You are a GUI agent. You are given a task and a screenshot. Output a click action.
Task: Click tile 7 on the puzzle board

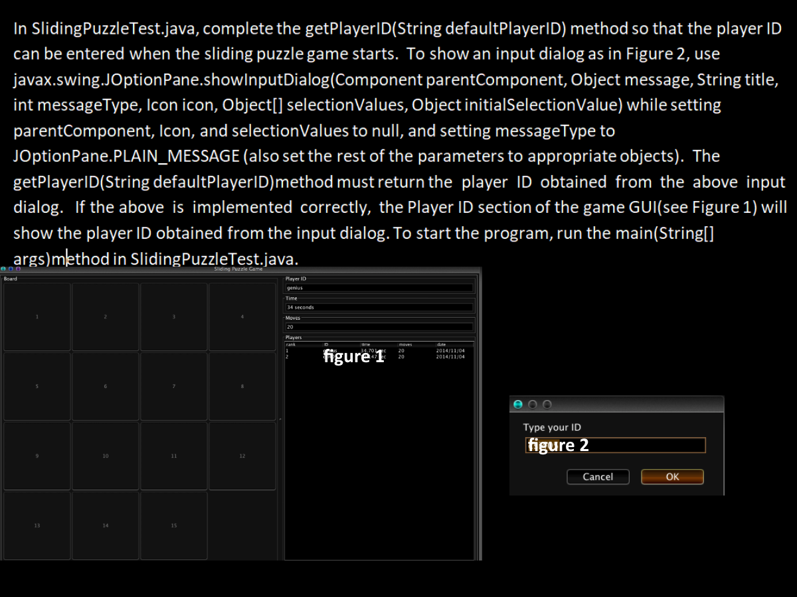pyautogui.click(x=173, y=385)
